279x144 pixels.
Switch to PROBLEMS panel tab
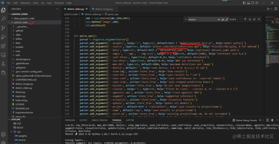(70, 120)
